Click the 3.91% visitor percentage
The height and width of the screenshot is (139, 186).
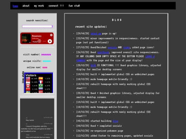(35, 86)
